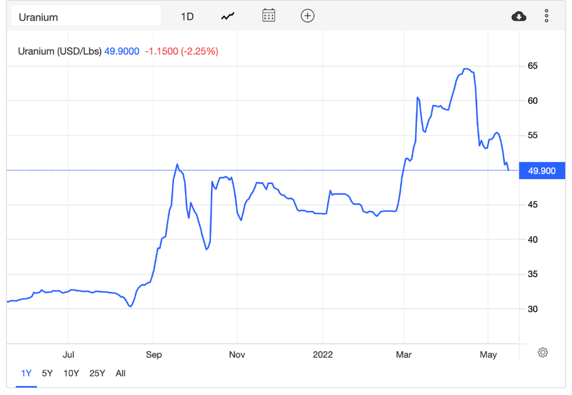Image resolution: width=572 pixels, height=395 pixels.
Task: Open the calendar date range picker
Action: click(269, 16)
